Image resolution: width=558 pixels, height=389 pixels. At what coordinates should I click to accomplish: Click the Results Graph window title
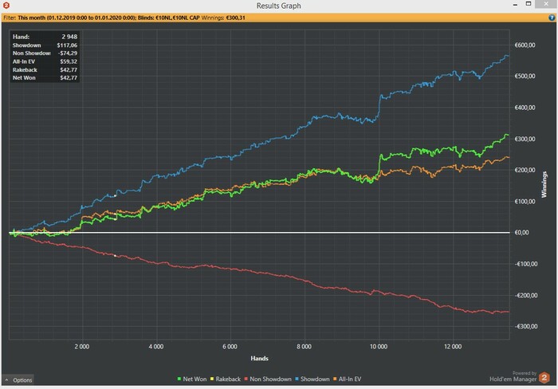pos(279,6)
